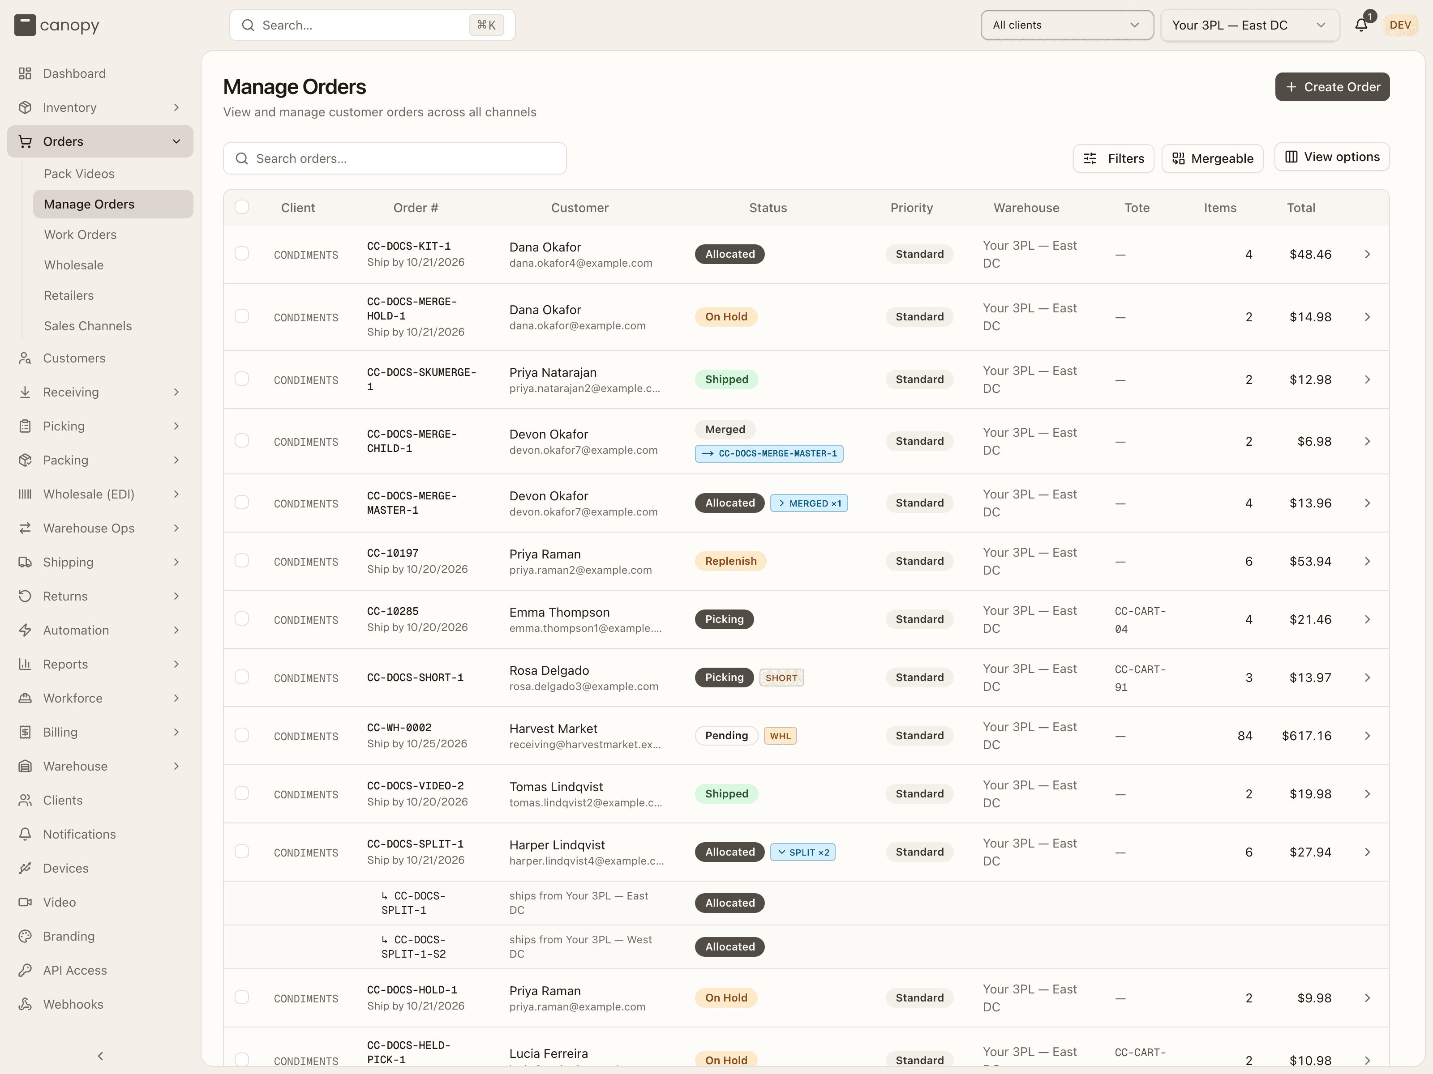Click the Inventory box icon
Viewport: 1433px width, 1074px height.
point(25,107)
